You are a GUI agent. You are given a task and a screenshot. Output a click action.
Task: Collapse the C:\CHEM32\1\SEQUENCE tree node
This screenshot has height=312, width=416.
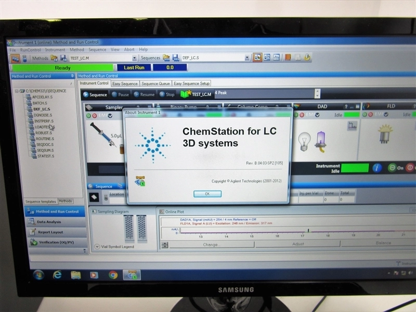pos(17,91)
